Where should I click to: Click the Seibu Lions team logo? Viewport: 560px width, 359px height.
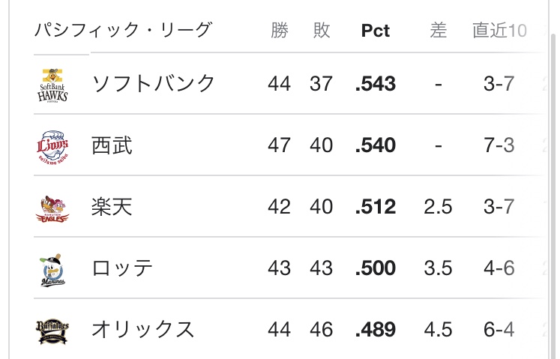tap(53, 145)
